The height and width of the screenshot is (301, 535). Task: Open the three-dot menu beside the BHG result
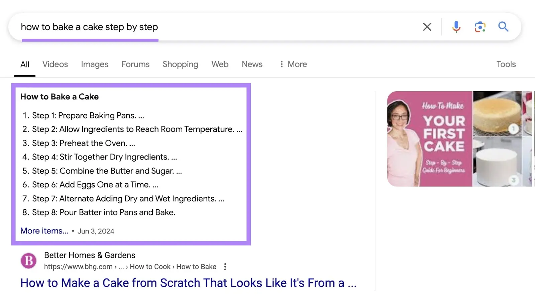click(x=225, y=267)
